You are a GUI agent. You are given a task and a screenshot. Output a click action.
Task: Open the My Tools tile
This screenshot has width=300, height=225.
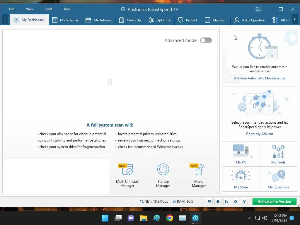[278, 154]
